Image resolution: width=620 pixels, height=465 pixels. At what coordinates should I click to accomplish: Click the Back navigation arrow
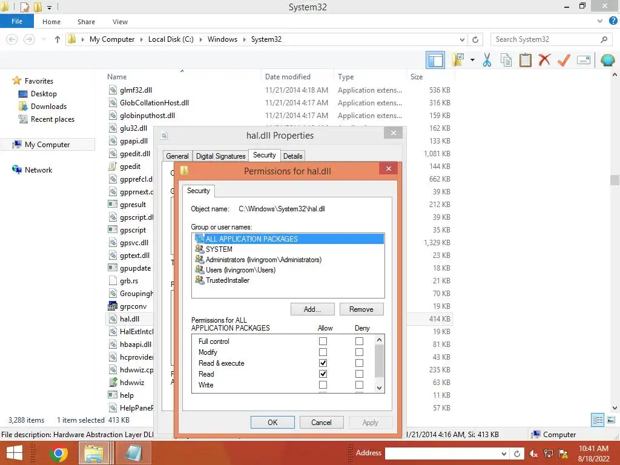coord(12,39)
